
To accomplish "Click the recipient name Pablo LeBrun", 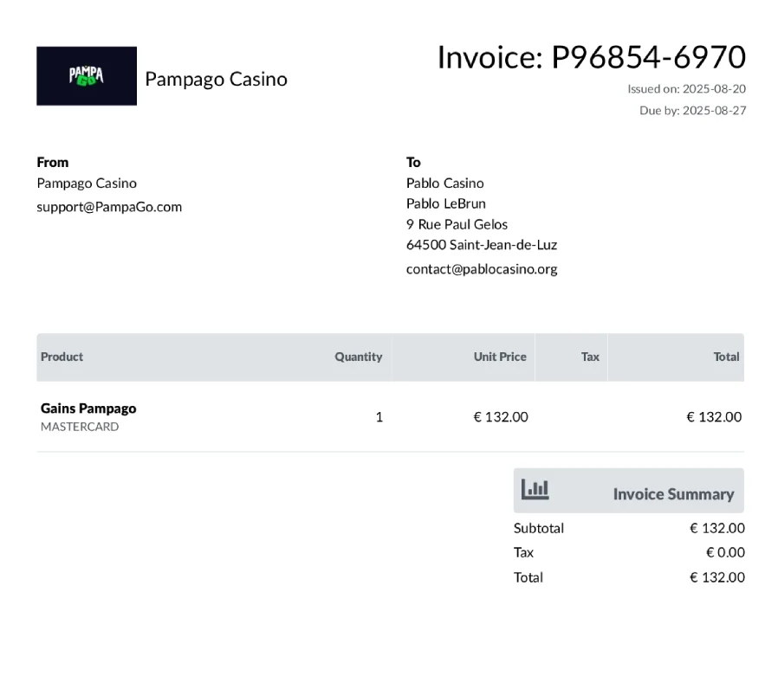I will (446, 203).
